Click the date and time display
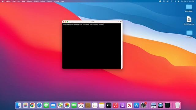Image resolution: width=196 pixels, height=110 pixels. pos(188,1)
